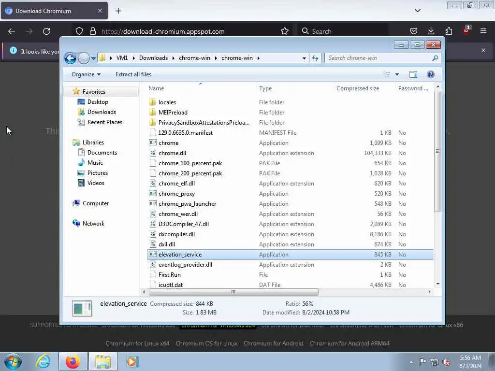Select chrome_200_percent.pak file

(190, 173)
